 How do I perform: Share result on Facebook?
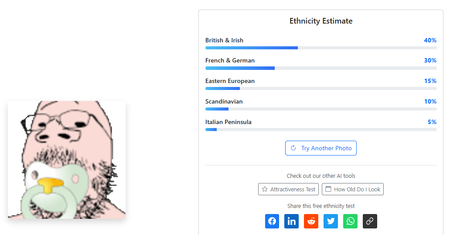pyautogui.click(x=272, y=221)
